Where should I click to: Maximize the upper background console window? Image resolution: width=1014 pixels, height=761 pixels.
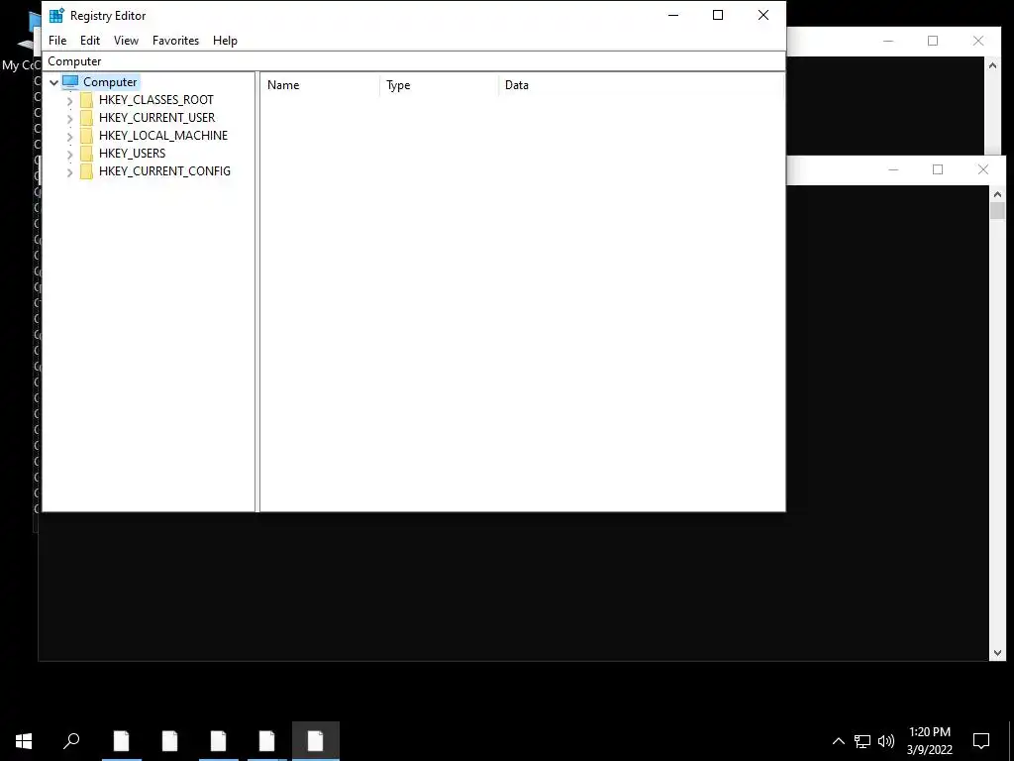pyautogui.click(x=933, y=41)
